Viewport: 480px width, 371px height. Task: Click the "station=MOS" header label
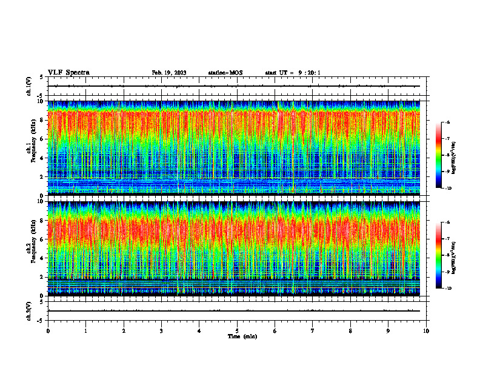click(x=225, y=73)
